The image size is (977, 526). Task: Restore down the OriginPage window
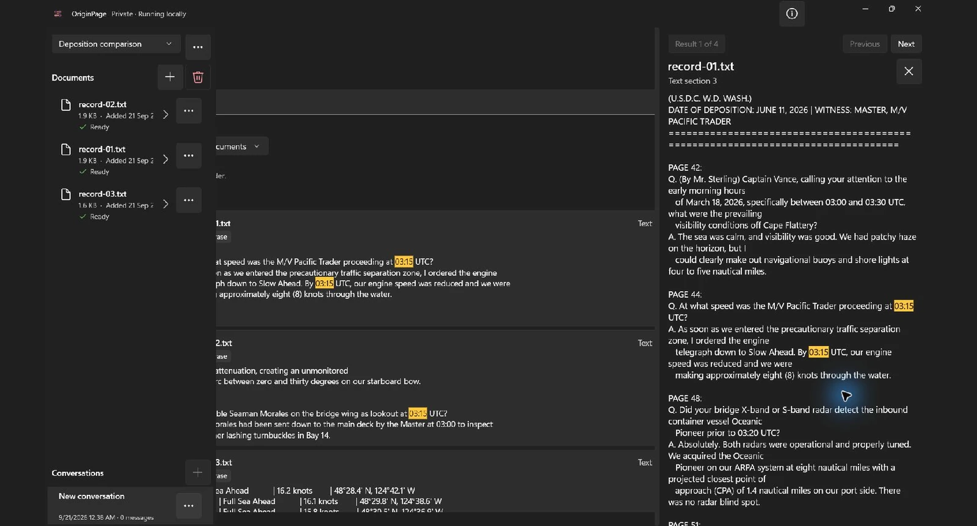(x=892, y=9)
